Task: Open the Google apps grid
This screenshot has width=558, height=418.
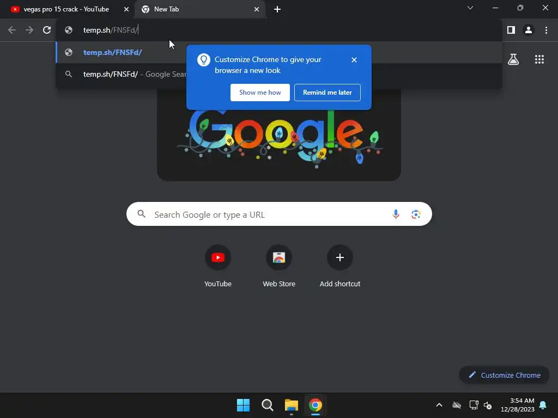Action: click(x=539, y=59)
